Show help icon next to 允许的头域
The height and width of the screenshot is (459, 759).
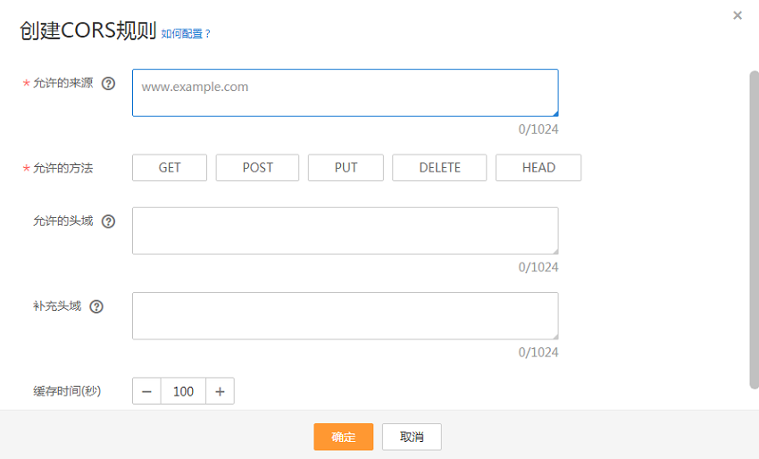[108, 221]
